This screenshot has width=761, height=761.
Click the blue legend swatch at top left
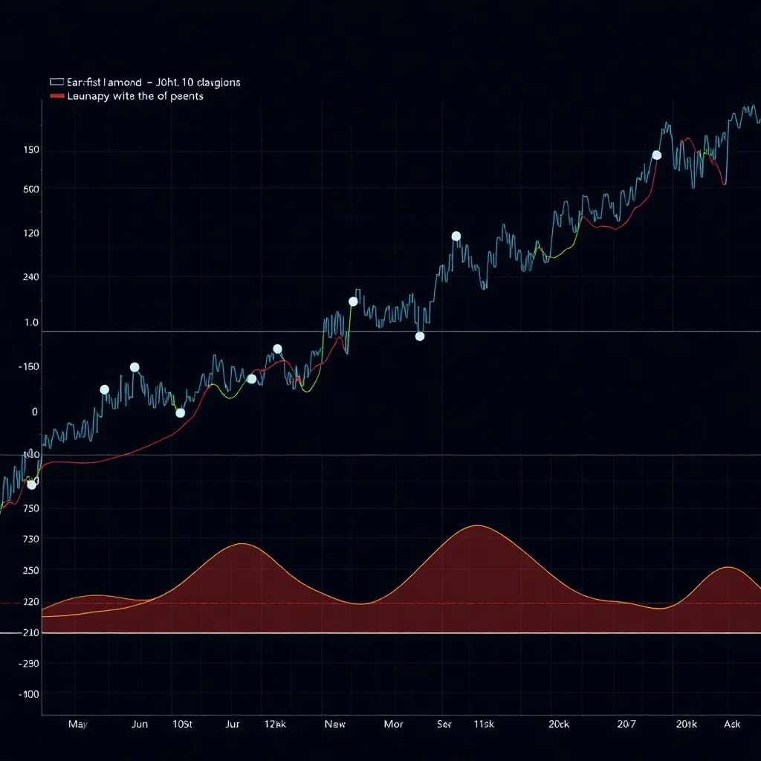[56, 82]
